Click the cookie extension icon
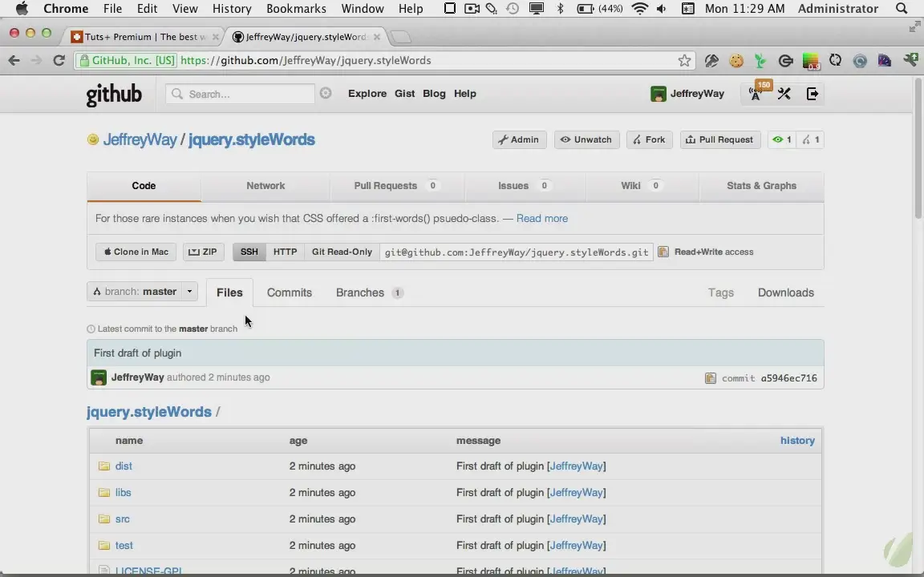Image resolution: width=924 pixels, height=577 pixels. point(736,60)
